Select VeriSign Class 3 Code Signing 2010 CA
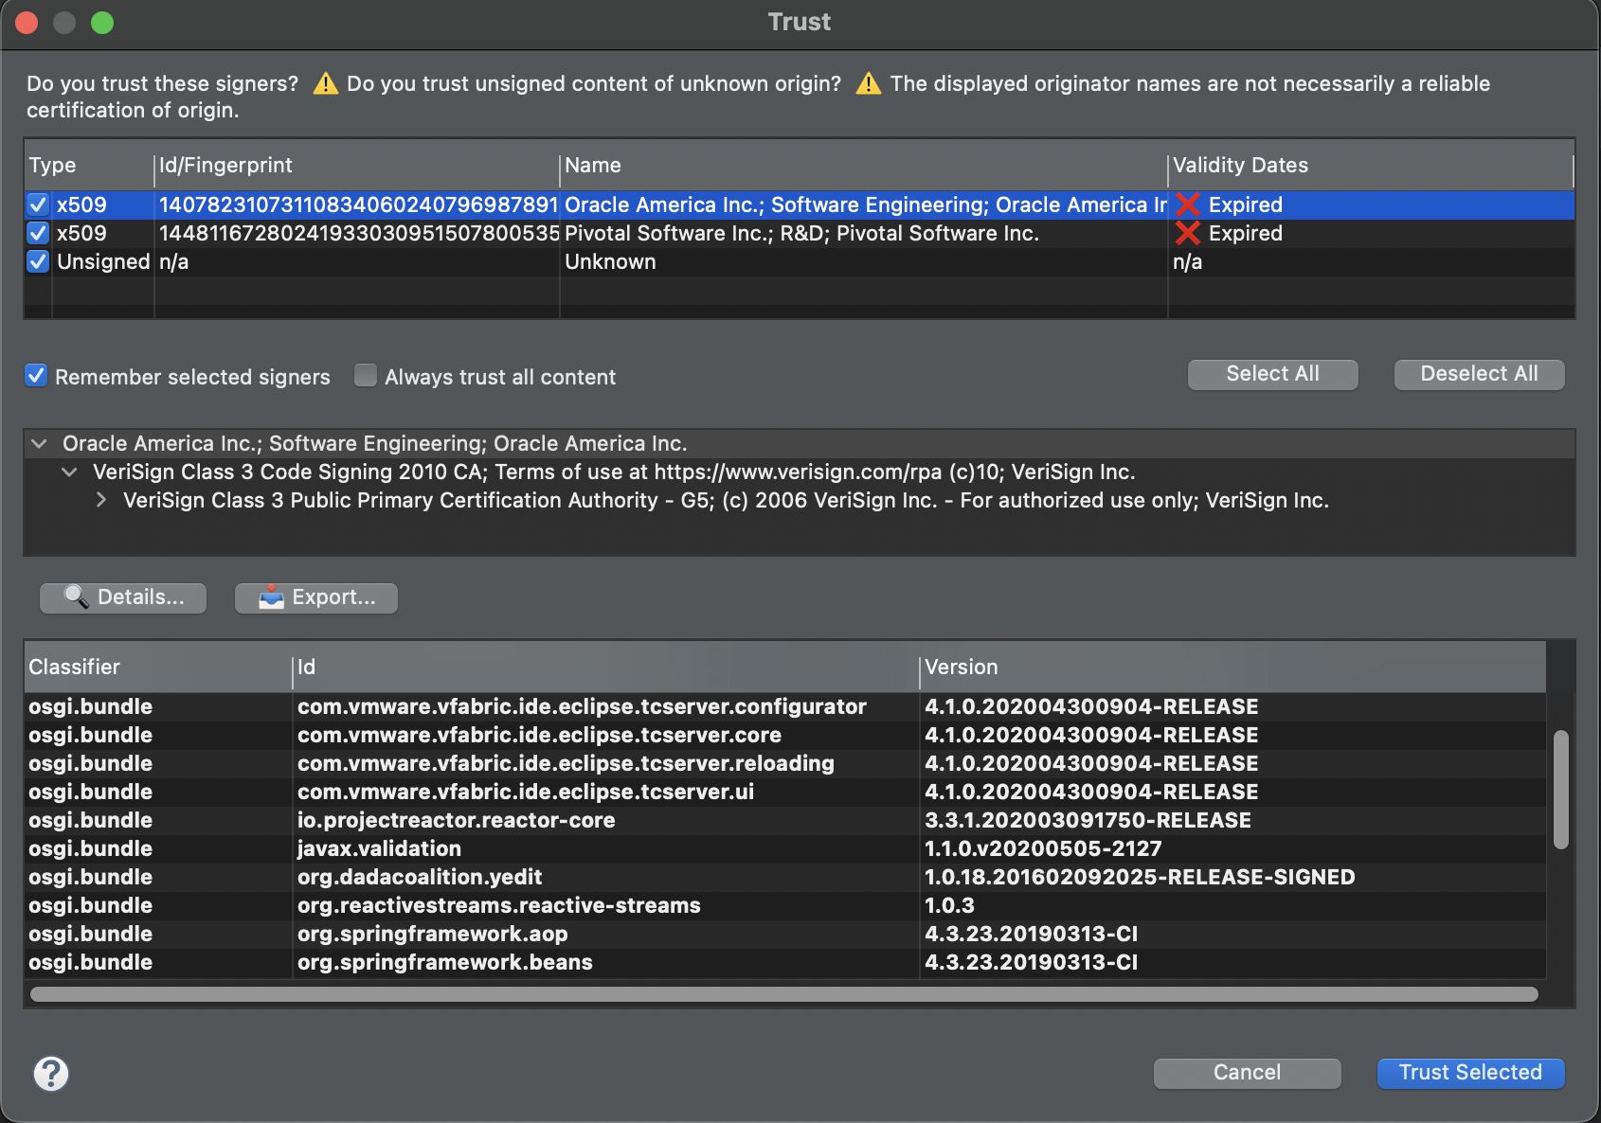The height and width of the screenshot is (1123, 1601). coord(614,472)
